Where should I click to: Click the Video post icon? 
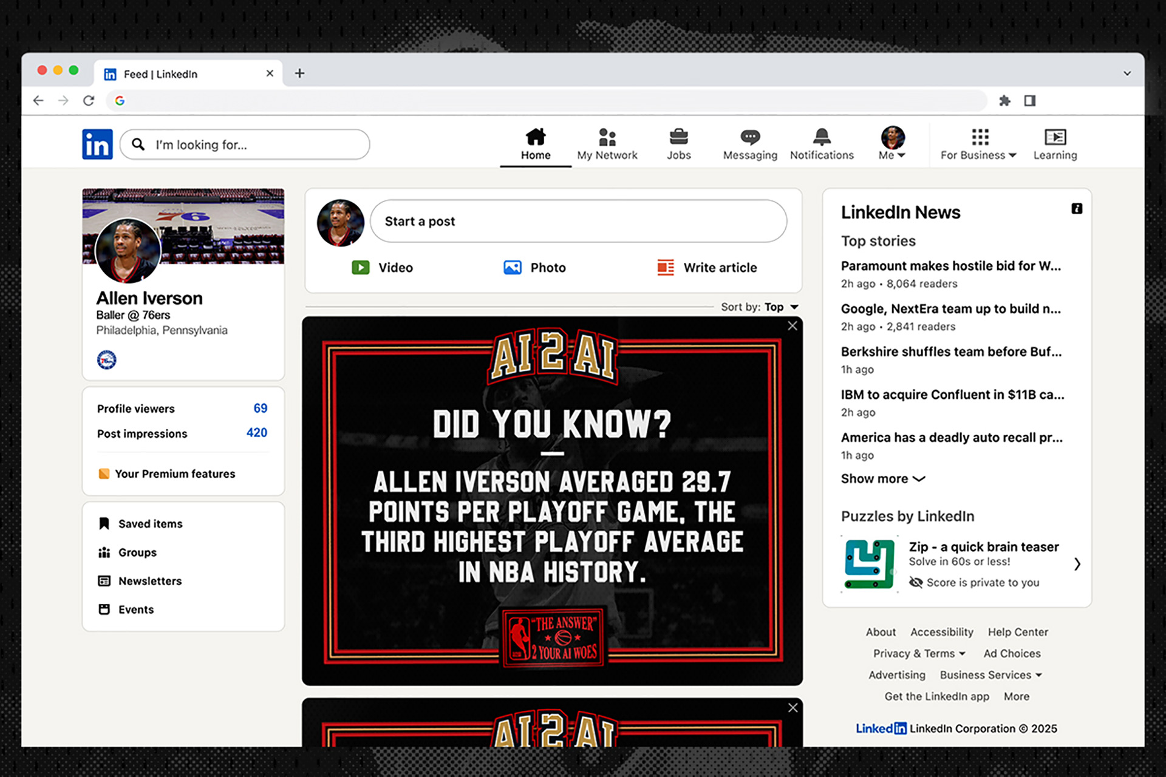361,268
